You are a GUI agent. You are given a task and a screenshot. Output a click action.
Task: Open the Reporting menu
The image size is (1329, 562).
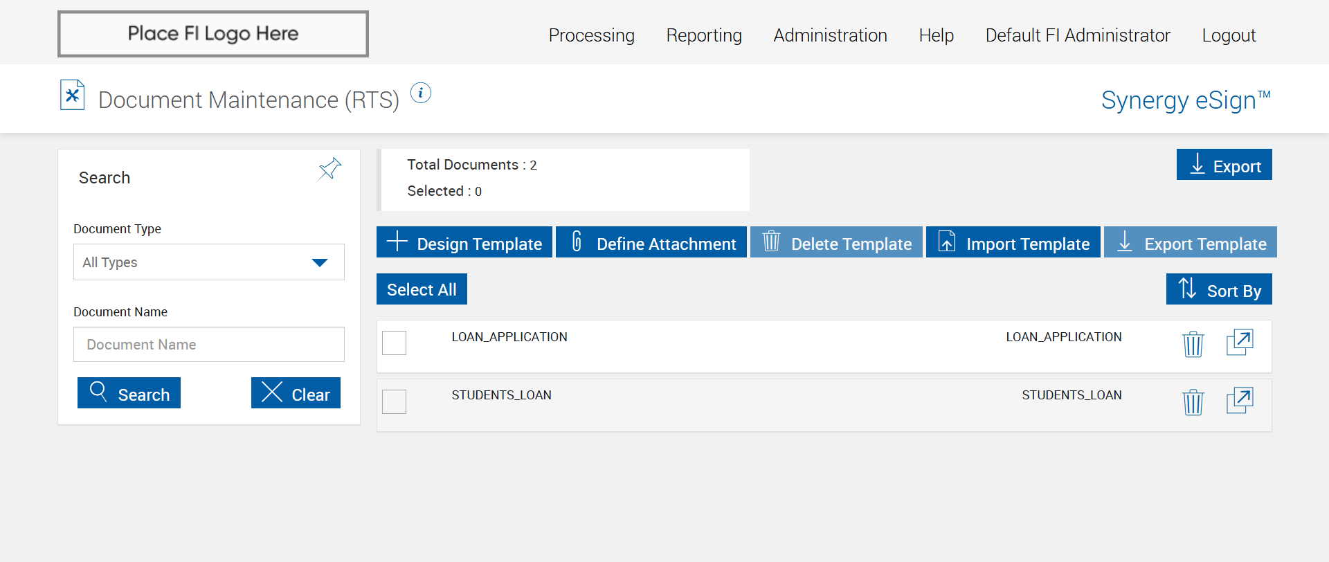(704, 35)
